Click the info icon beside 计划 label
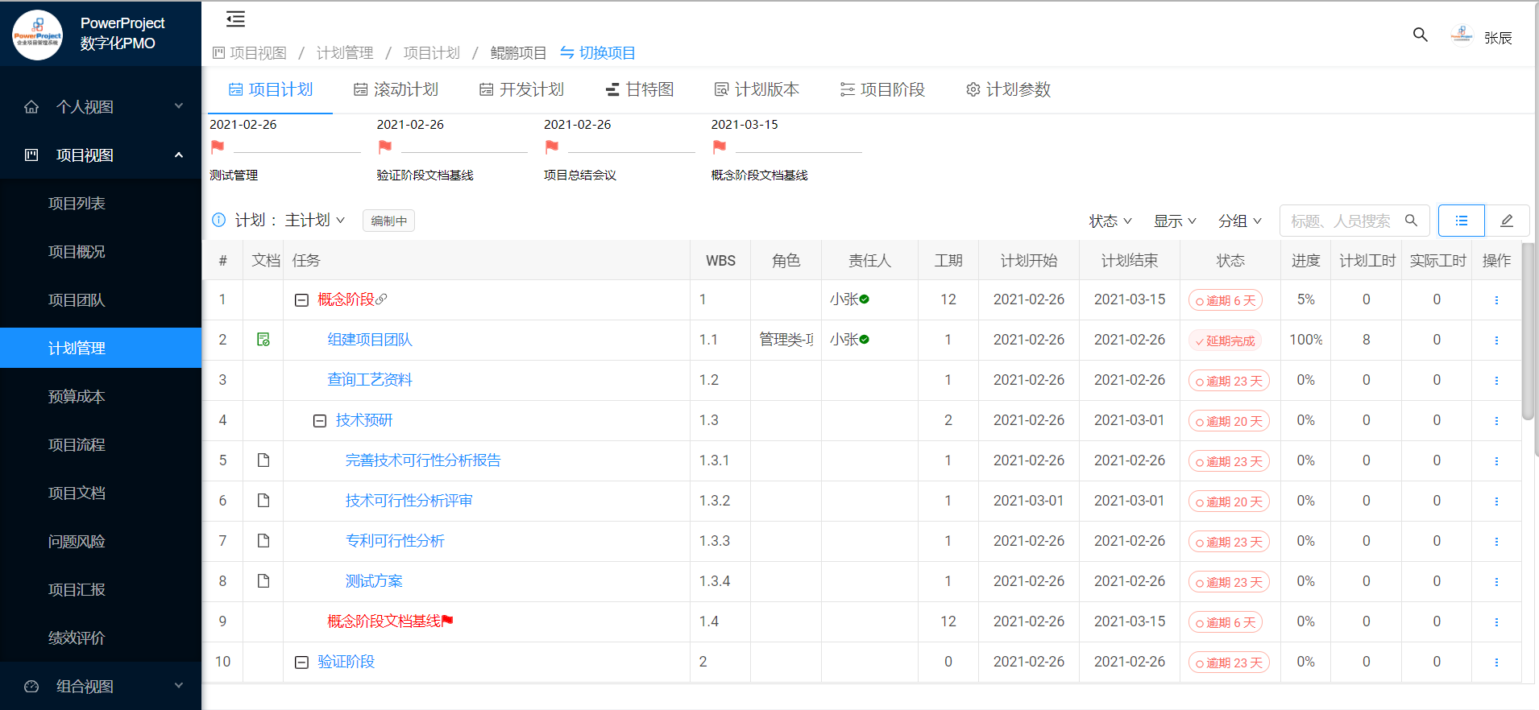Image resolution: width=1539 pixels, height=710 pixels. [218, 220]
